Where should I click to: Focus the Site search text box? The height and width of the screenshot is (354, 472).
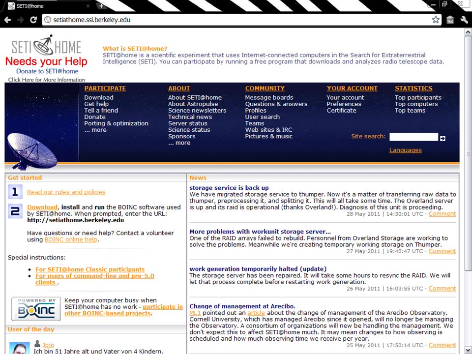coord(413,137)
